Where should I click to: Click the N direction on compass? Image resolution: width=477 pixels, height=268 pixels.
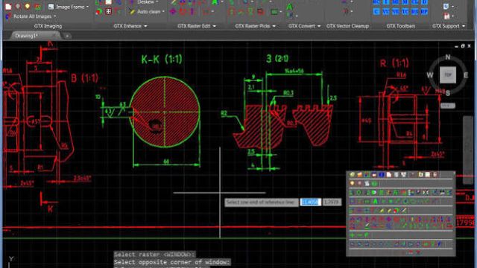[448, 57]
